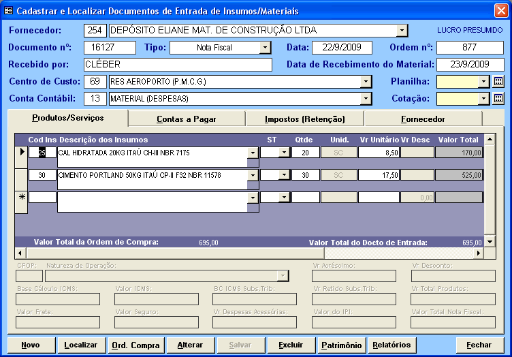Click the calculator icon next to Planilha
The width and height of the screenshot is (512, 357).
498,82
